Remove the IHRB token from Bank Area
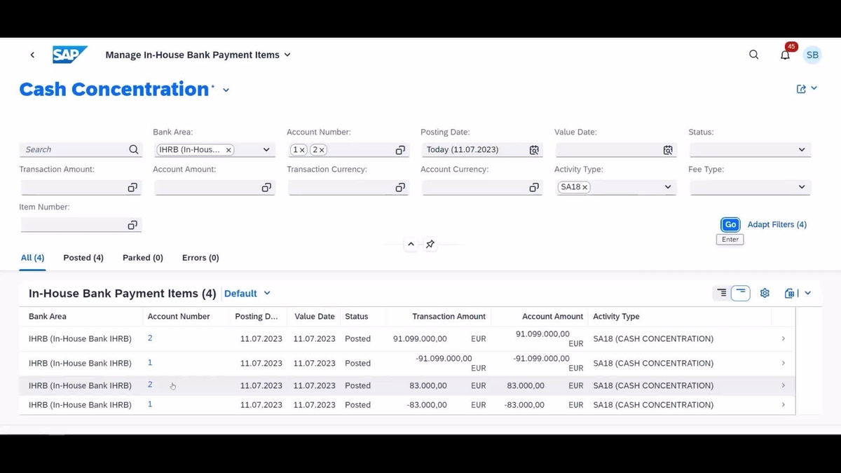 click(x=228, y=149)
